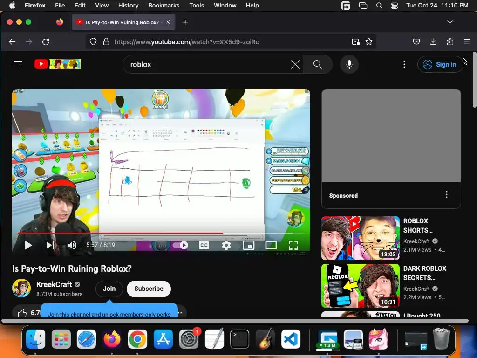Open ROBLOX SHORTS video thumbnail
Screen dimensions: 477x358
(361, 238)
